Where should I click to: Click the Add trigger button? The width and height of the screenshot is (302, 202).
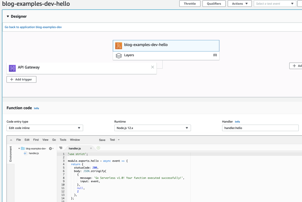[21, 80]
